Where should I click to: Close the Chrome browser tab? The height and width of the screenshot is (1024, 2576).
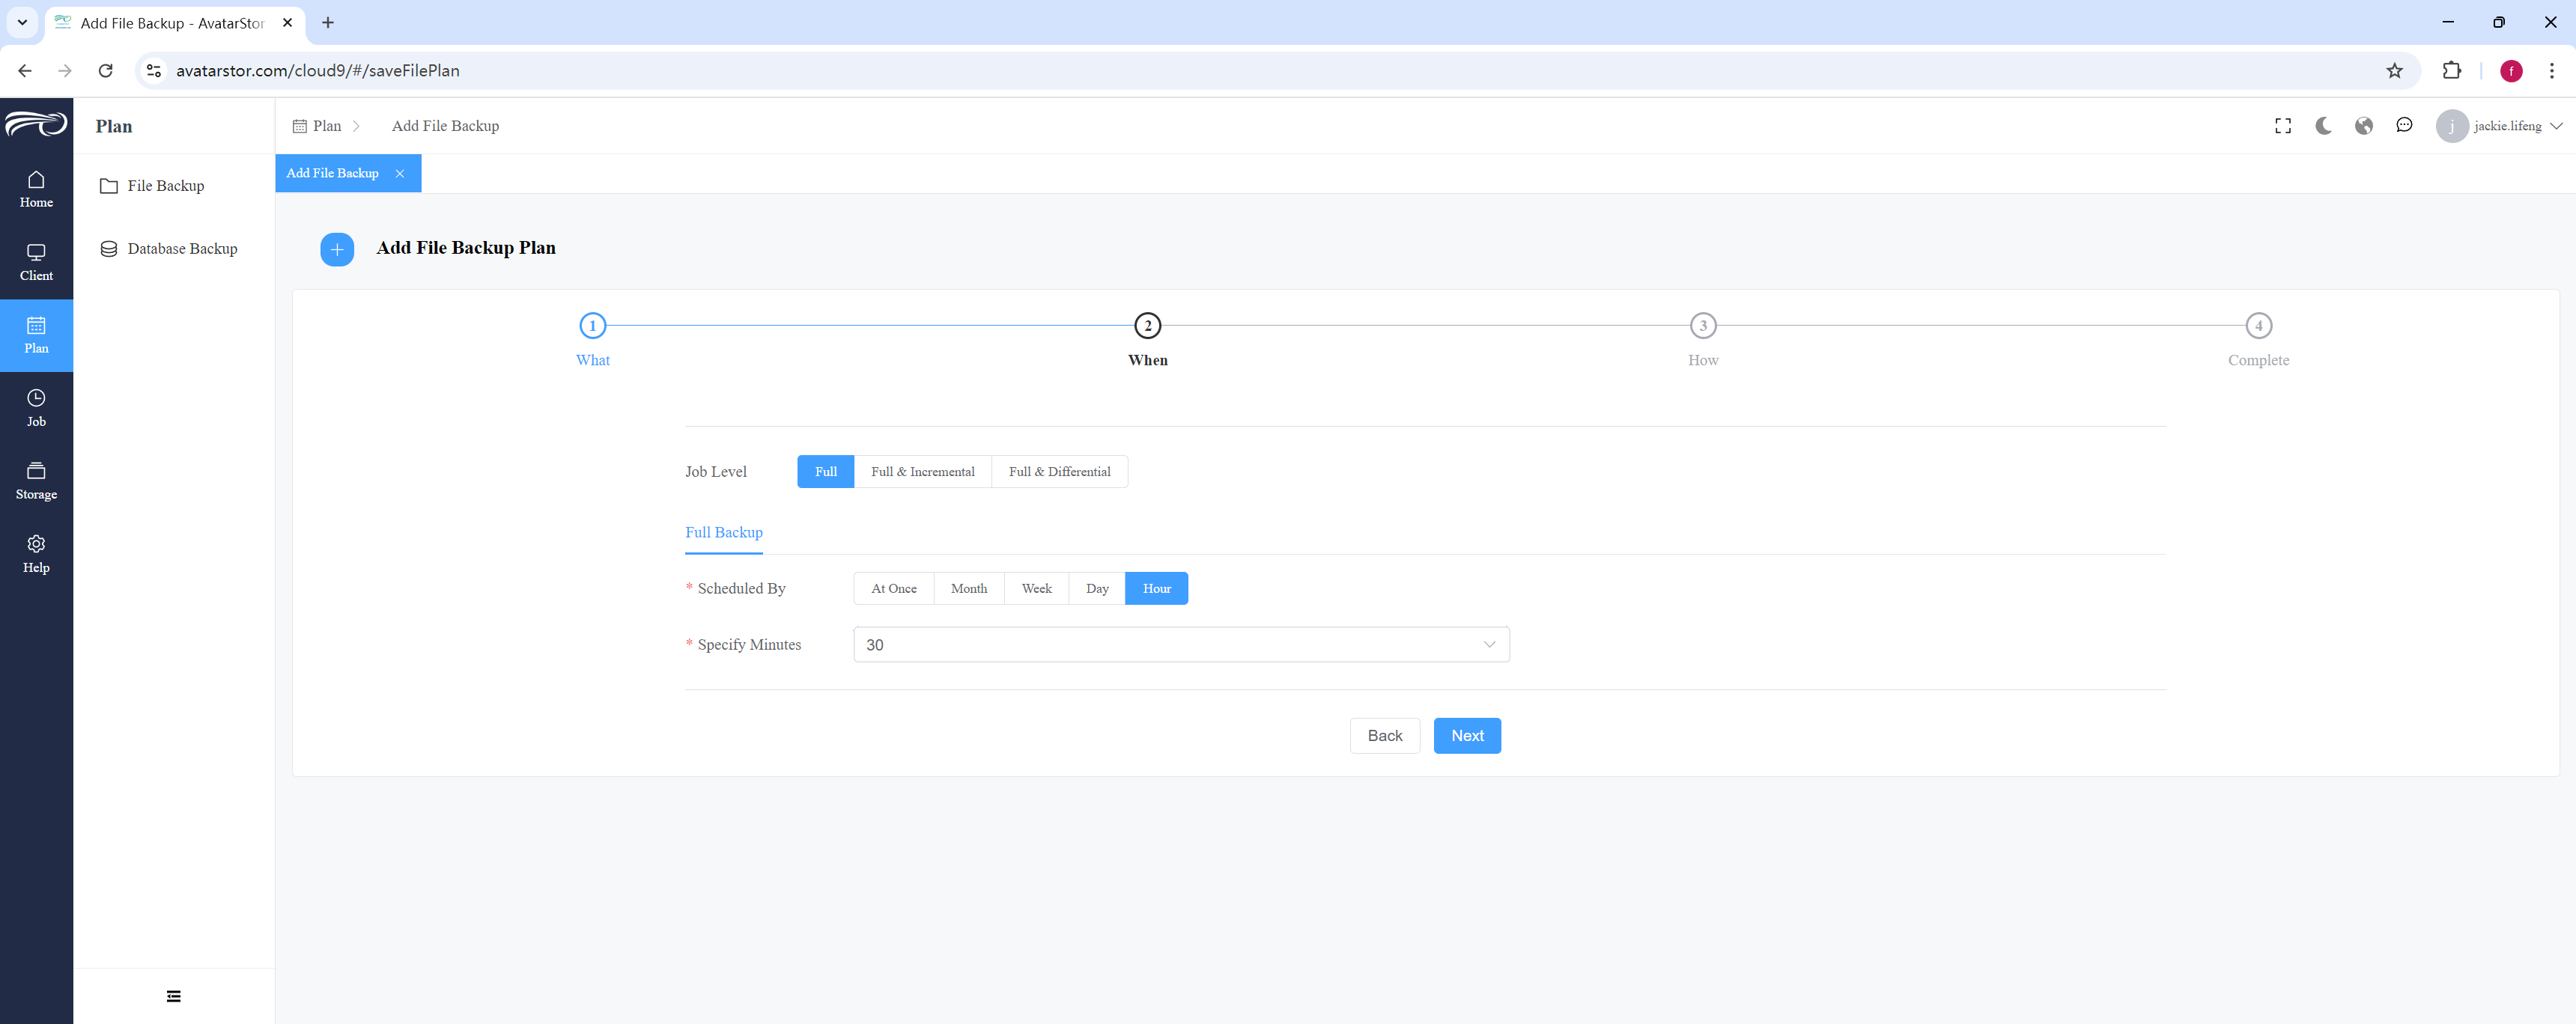point(287,22)
